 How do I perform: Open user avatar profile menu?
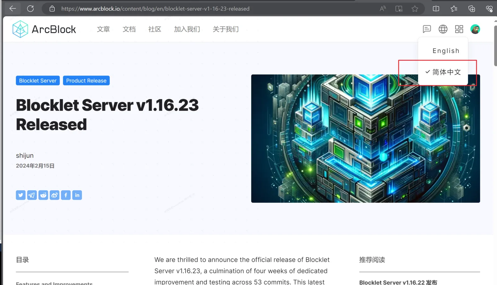click(475, 29)
